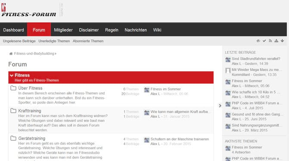Screen dimensions: 289x161
Task: Mark all forums as read with the checkmark icon
Action: (264, 41)
